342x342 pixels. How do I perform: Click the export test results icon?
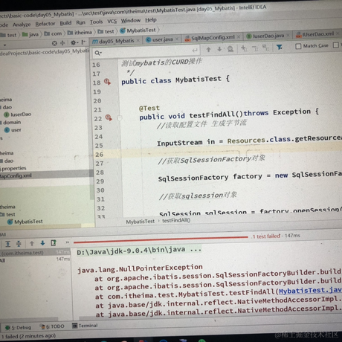54,243
